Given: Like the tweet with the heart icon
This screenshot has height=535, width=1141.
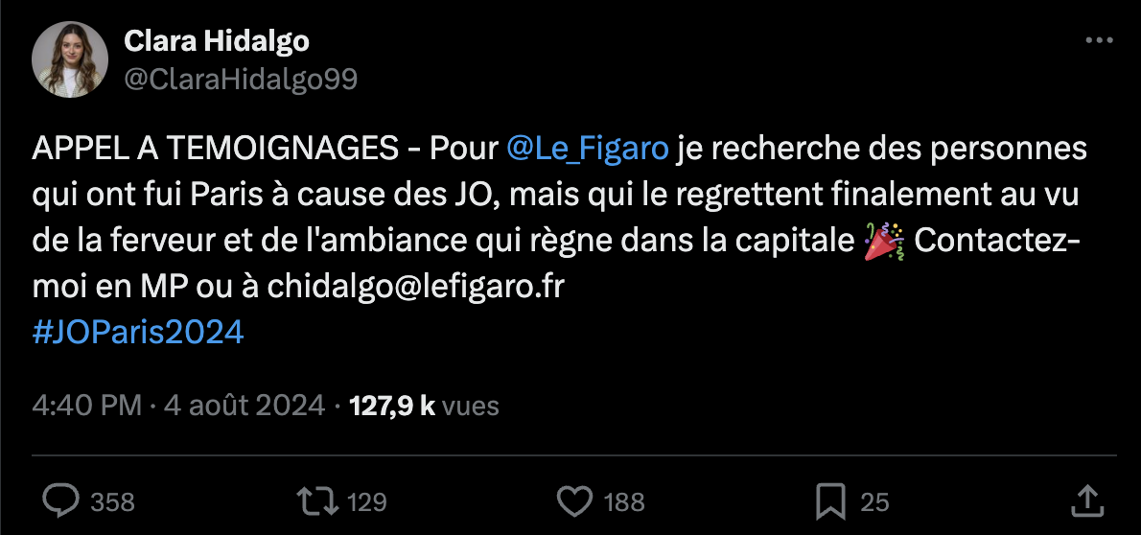Looking at the screenshot, I should click(575, 501).
